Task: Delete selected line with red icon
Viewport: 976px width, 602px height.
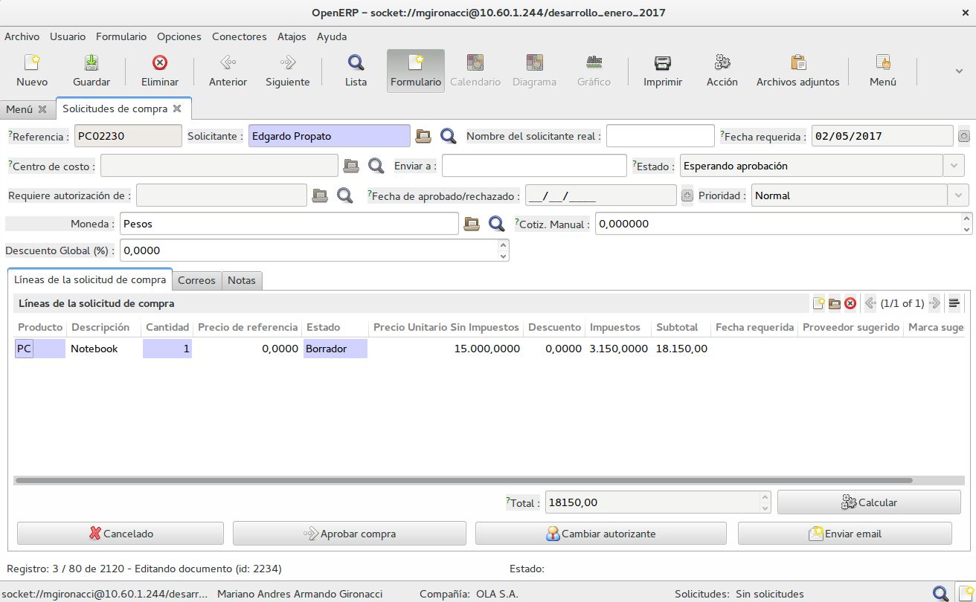Action: [850, 303]
